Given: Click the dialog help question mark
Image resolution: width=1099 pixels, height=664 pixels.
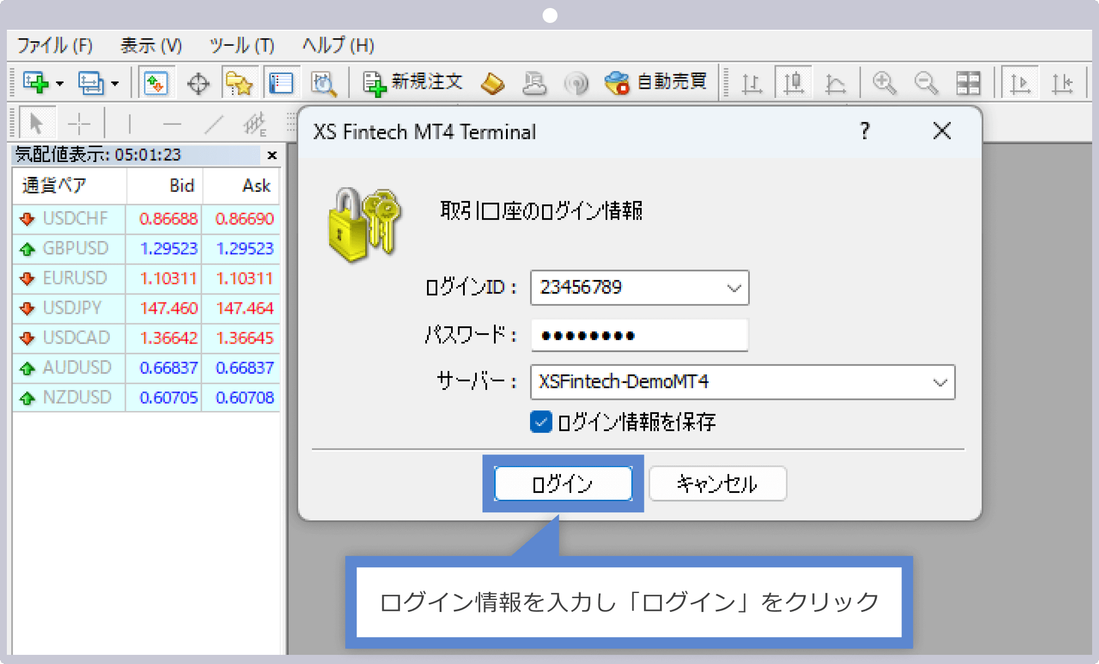Looking at the screenshot, I should [865, 131].
